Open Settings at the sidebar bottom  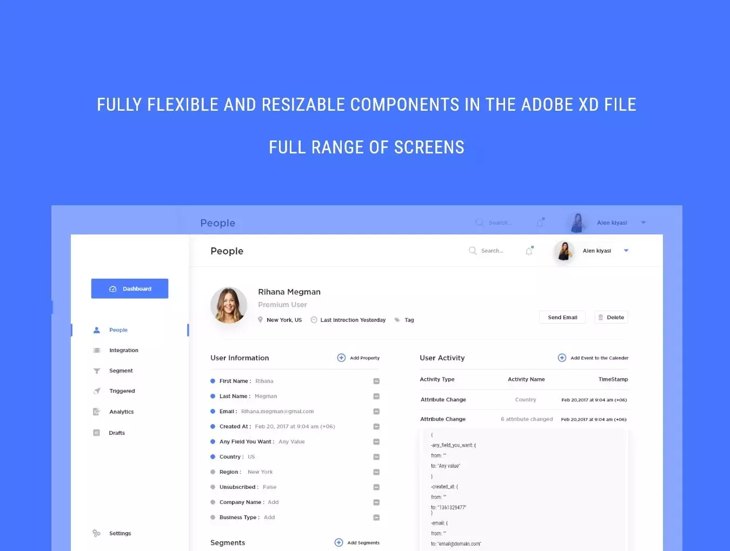pos(120,533)
